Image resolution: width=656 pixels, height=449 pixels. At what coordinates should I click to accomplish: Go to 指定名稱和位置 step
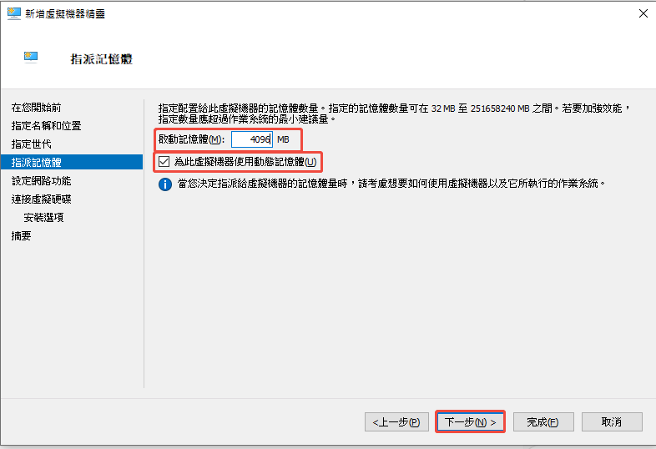[x=47, y=126]
